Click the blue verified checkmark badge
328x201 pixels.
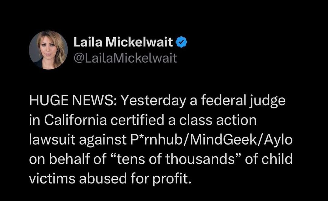point(181,42)
